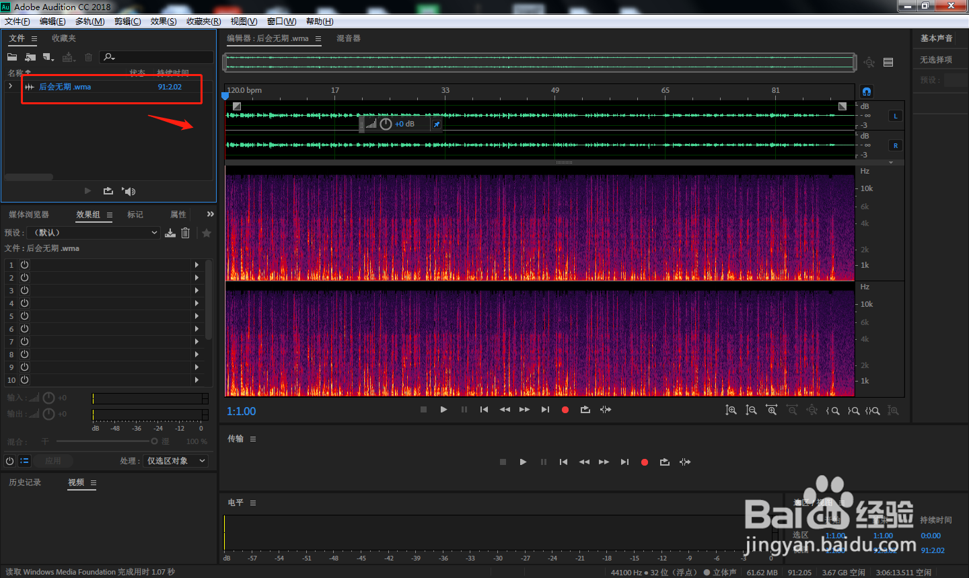Switch to the 标记 tab
Image resolution: width=969 pixels, height=578 pixels.
[135, 215]
